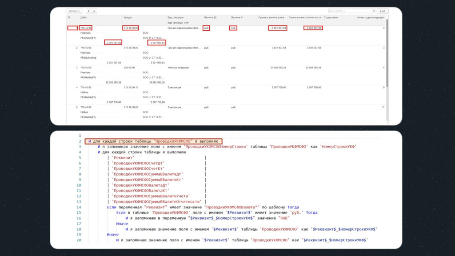Clear the search with the x icon
The width and height of the screenshot is (455, 256).
point(374,11)
